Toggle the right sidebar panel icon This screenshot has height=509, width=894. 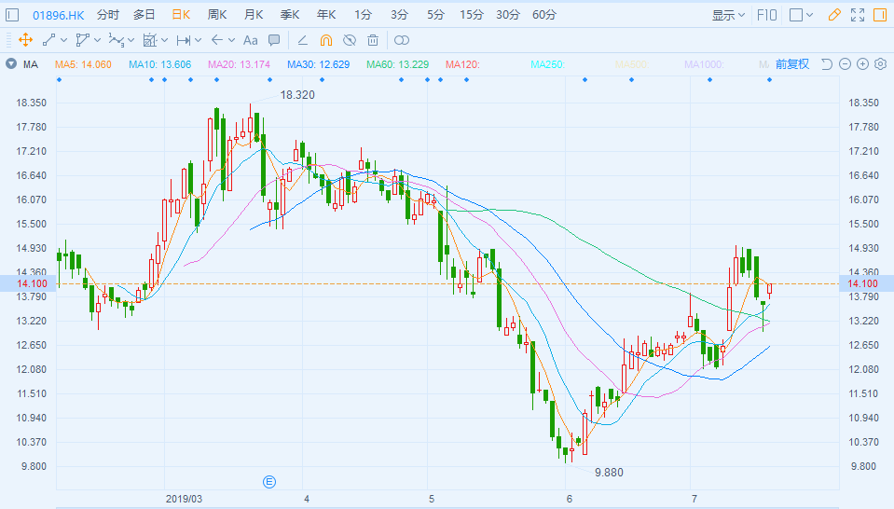[x=880, y=16]
